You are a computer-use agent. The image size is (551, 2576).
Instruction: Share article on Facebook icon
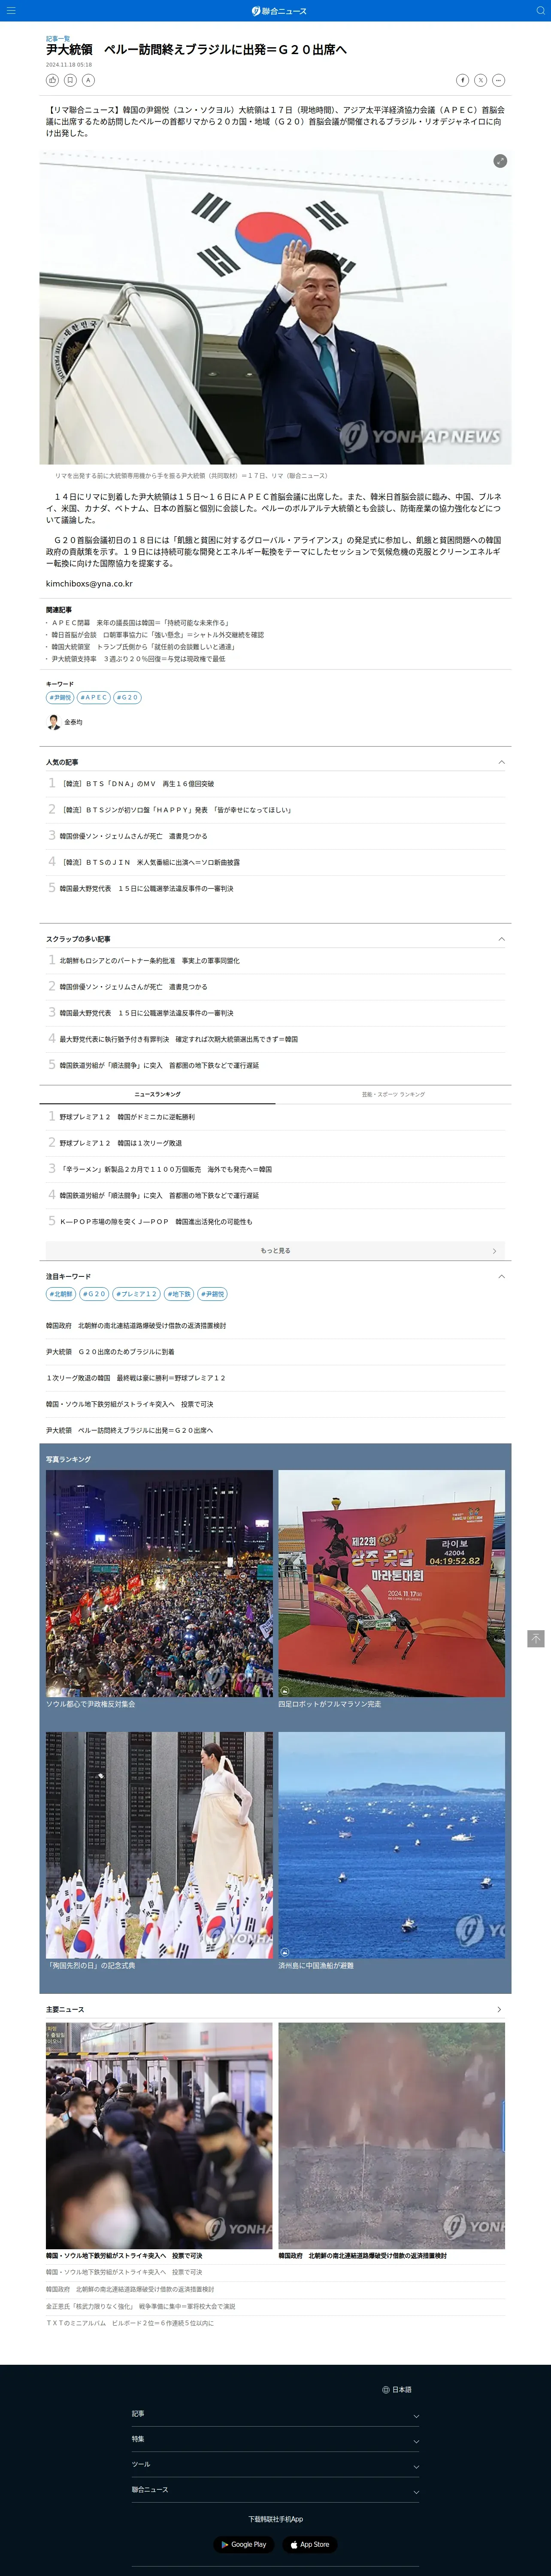tap(462, 80)
